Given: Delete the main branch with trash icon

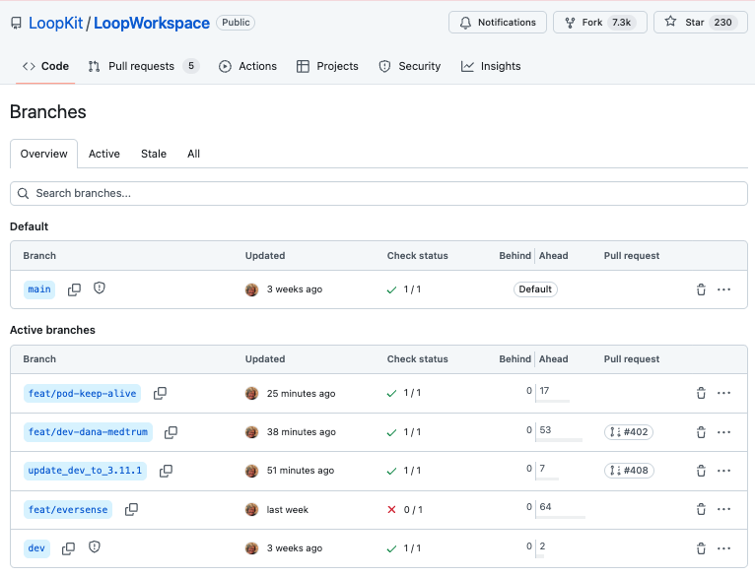Looking at the screenshot, I should click(701, 289).
